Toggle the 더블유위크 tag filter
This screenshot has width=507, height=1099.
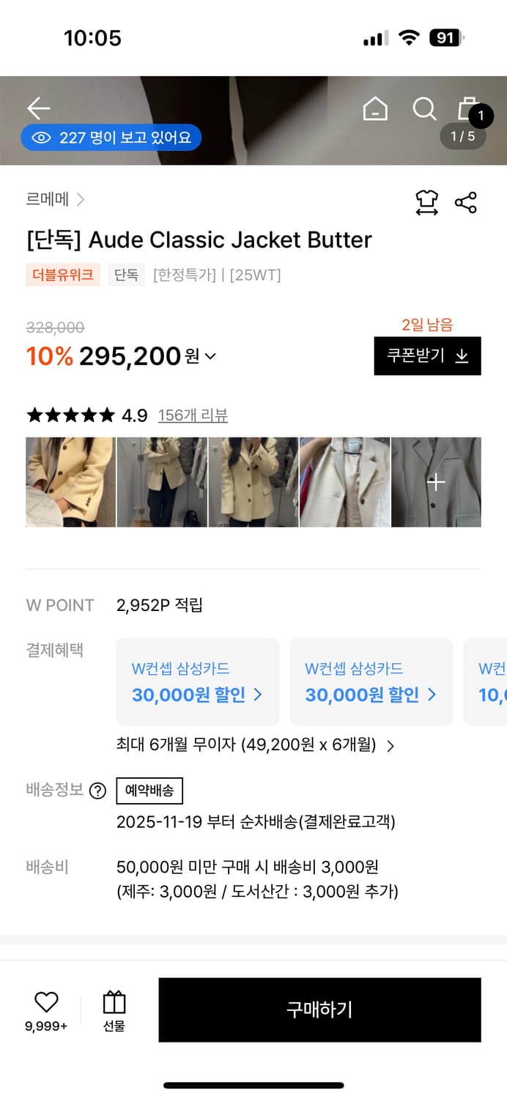click(x=63, y=274)
